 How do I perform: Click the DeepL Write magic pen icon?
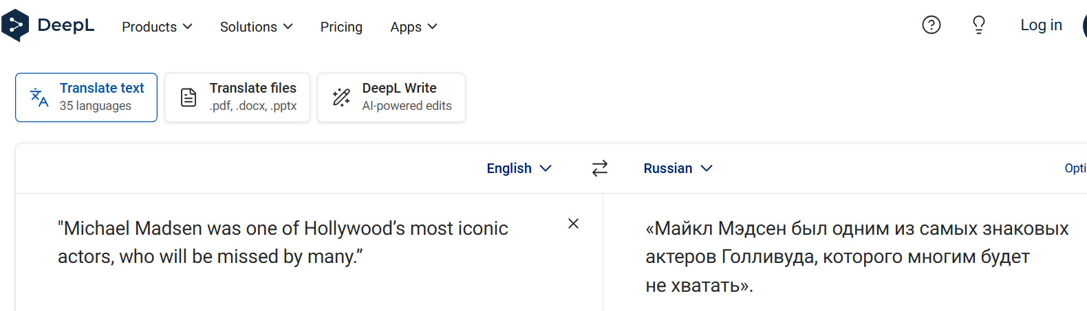click(x=341, y=97)
